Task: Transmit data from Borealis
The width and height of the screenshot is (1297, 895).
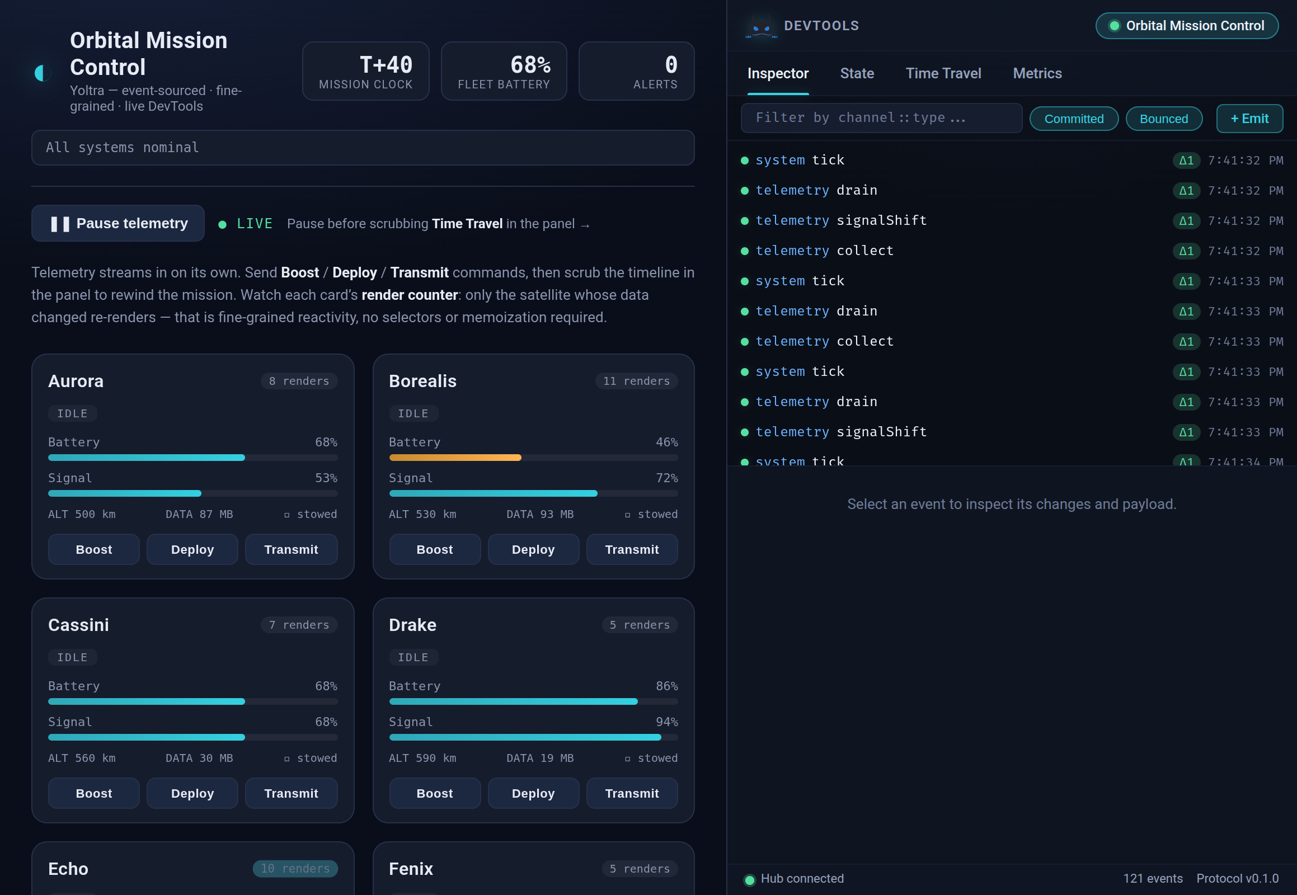Action: click(x=632, y=549)
